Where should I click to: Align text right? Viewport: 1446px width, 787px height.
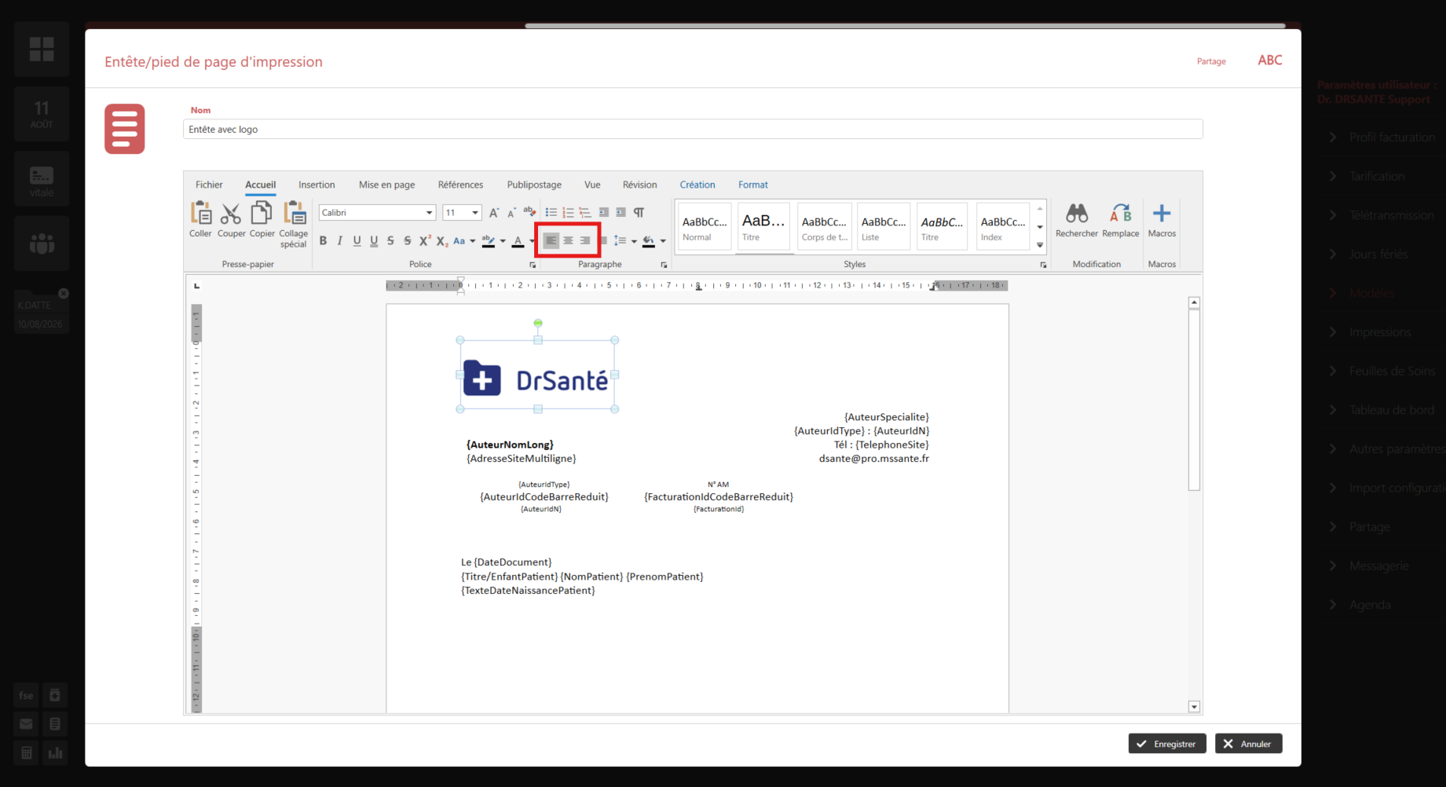coord(585,241)
